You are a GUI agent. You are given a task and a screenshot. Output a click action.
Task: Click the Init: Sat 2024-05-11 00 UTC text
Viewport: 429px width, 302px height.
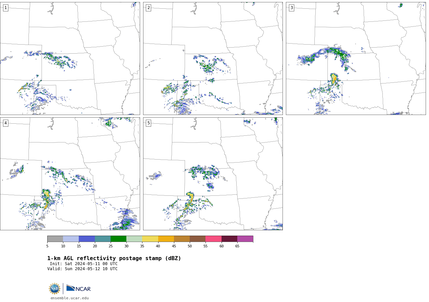(84, 264)
